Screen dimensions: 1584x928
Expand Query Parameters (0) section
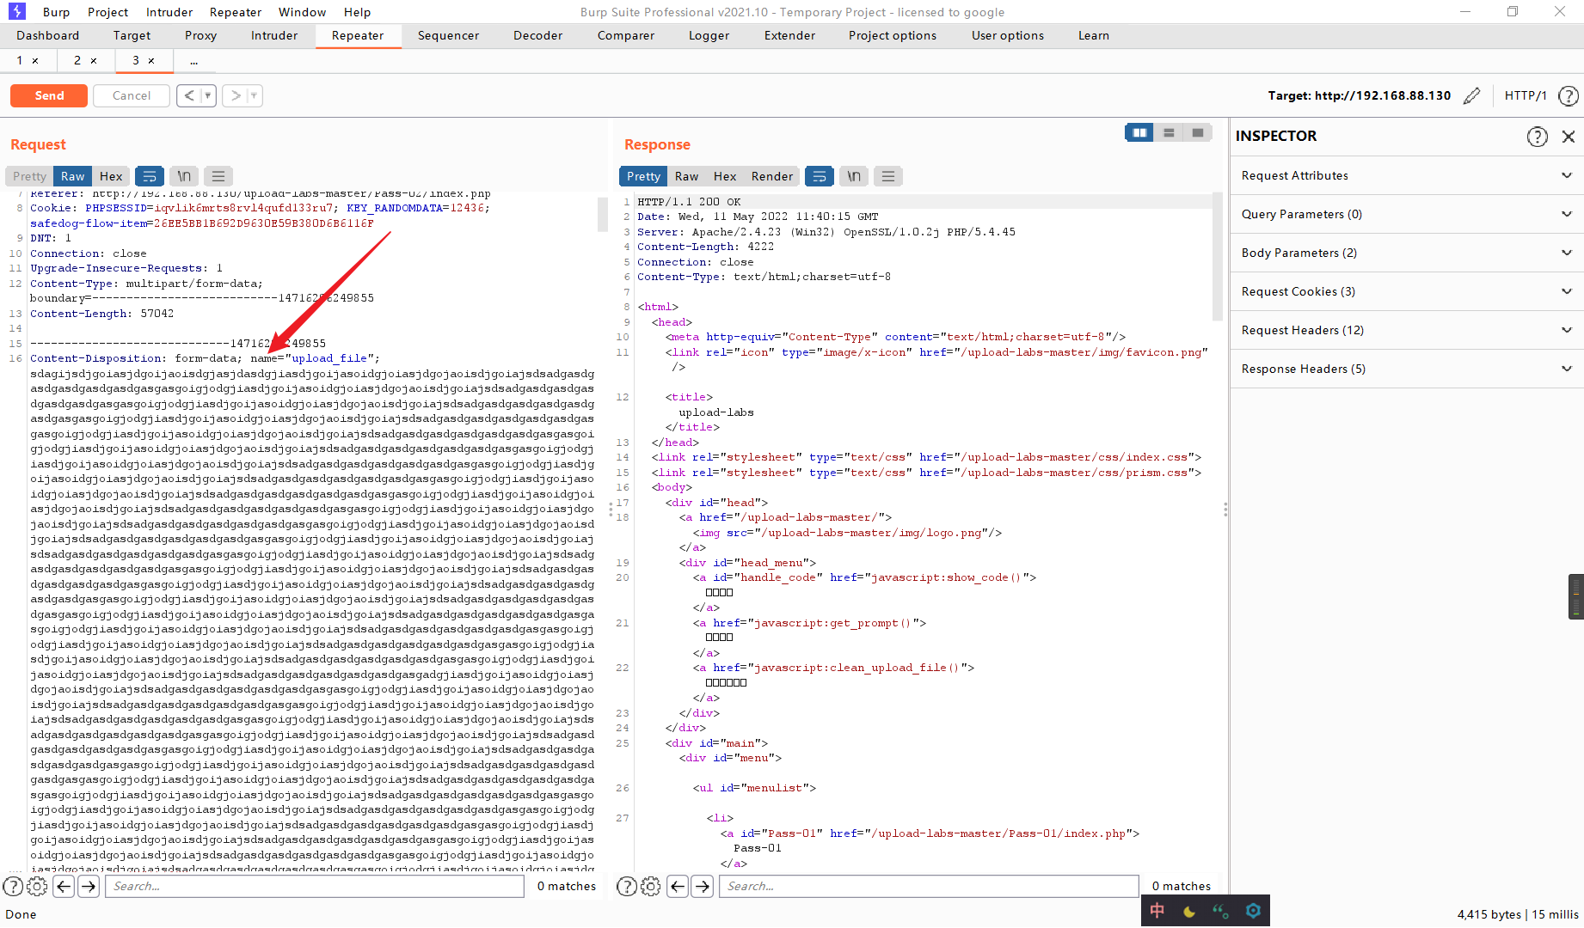(x=1407, y=214)
